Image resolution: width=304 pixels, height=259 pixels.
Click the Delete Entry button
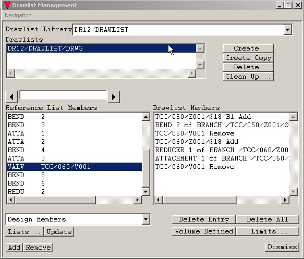tap(204, 219)
